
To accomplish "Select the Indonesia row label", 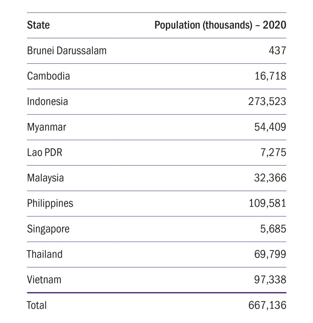I will coord(47,101).
